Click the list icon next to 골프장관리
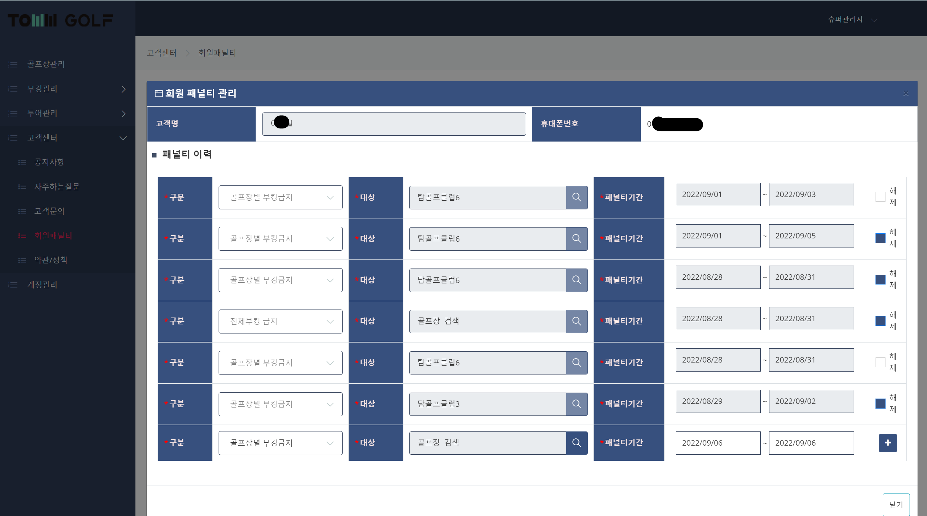 (13, 65)
